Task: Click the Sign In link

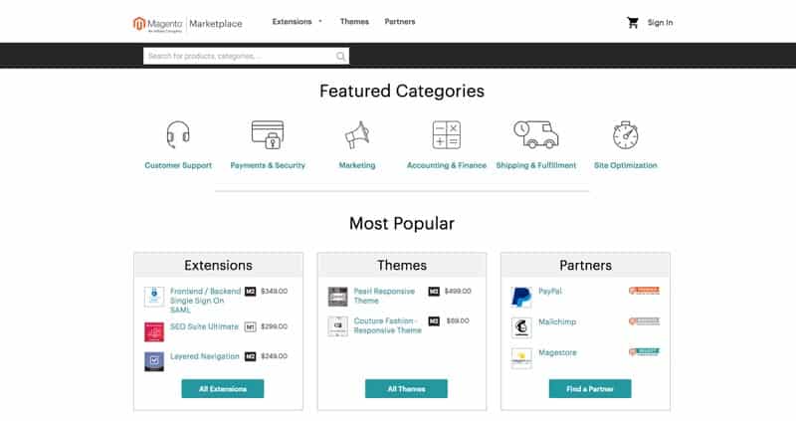Action: pyautogui.click(x=660, y=22)
